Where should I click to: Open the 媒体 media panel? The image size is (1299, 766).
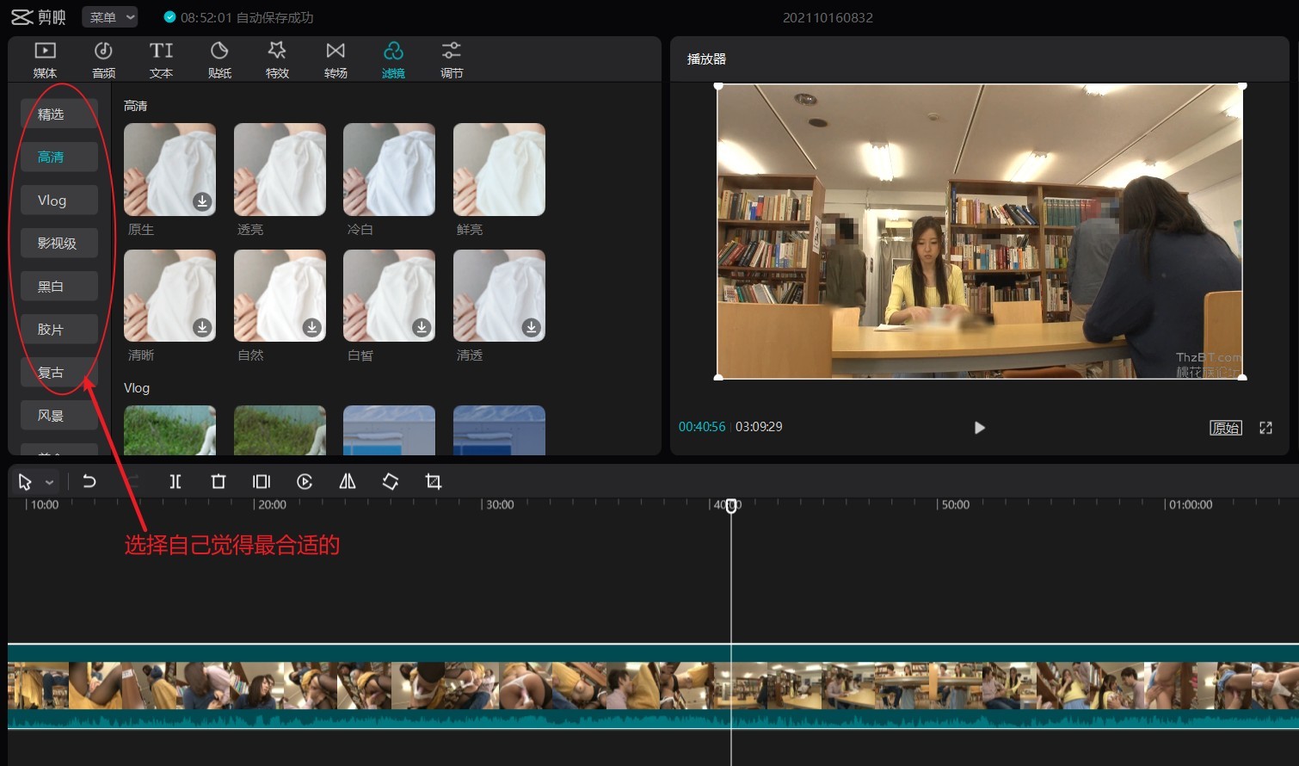point(45,59)
